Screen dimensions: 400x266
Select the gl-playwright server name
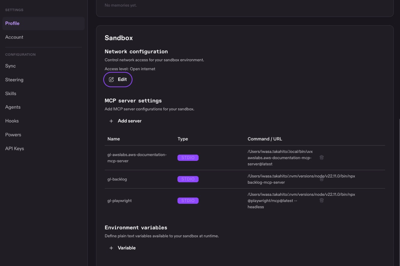click(119, 201)
